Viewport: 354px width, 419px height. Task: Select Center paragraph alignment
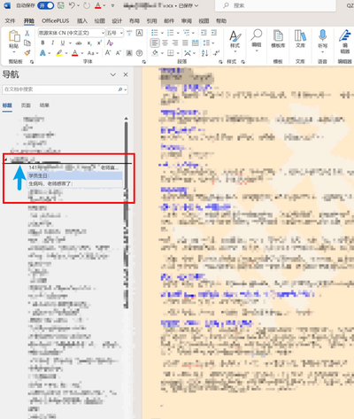(165, 43)
